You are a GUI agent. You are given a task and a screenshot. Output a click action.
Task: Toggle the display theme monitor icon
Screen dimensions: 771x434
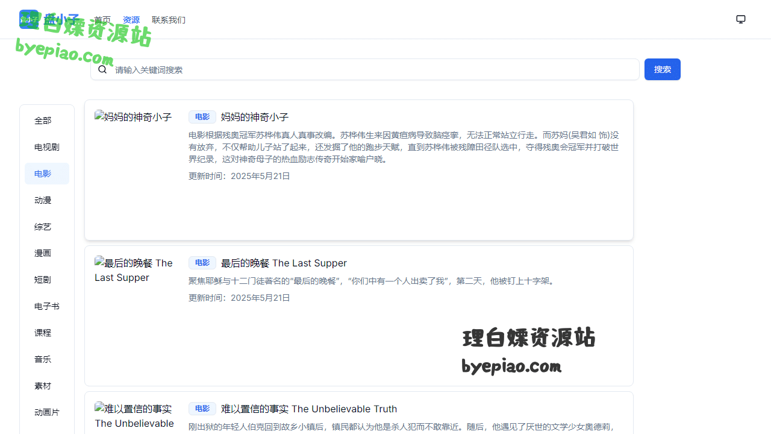[741, 19]
